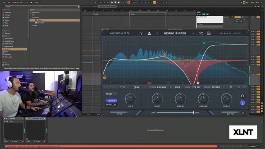Toggle the highlighted red automation arm button
This screenshot has width=265, height=149.
pyautogui.click(x=129, y=2)
